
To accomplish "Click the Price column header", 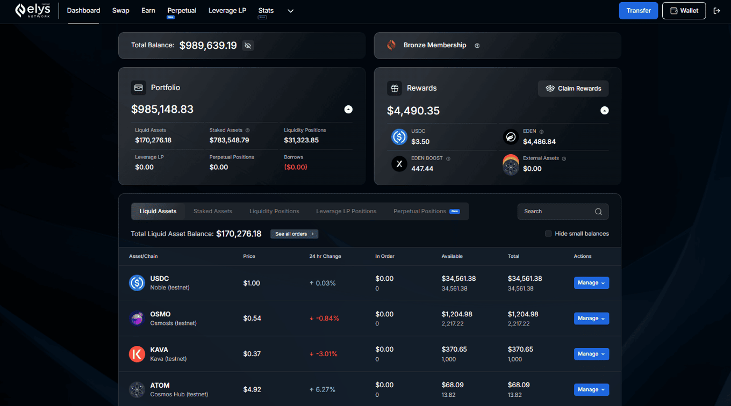I will tap(249, 256).
